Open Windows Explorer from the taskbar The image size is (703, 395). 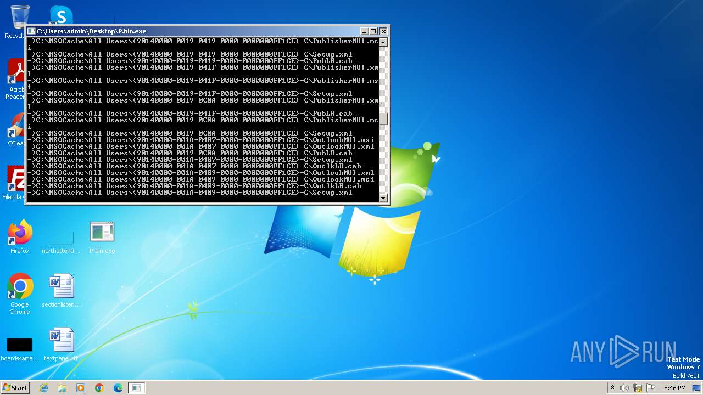(62, 388)
